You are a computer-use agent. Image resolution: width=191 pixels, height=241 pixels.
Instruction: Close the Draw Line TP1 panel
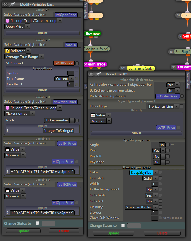91,74
